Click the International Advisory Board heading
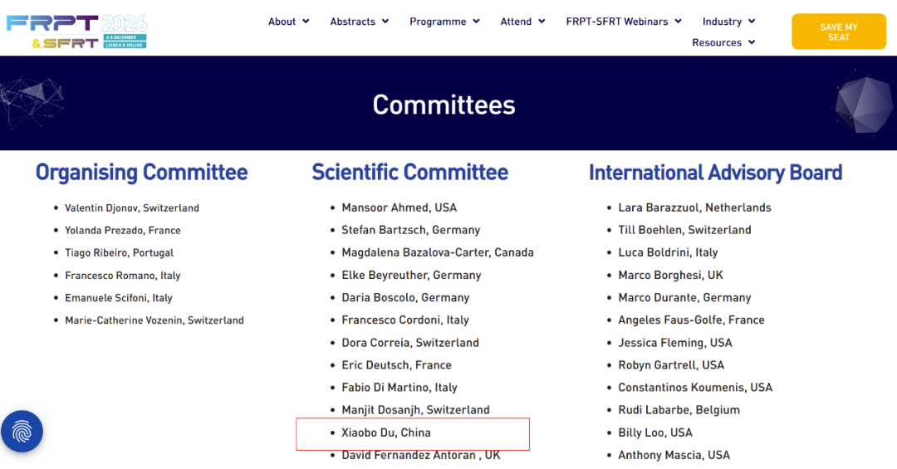Viewport: 897px width, 469px height. pyautogui.click(x=716, y=172)
